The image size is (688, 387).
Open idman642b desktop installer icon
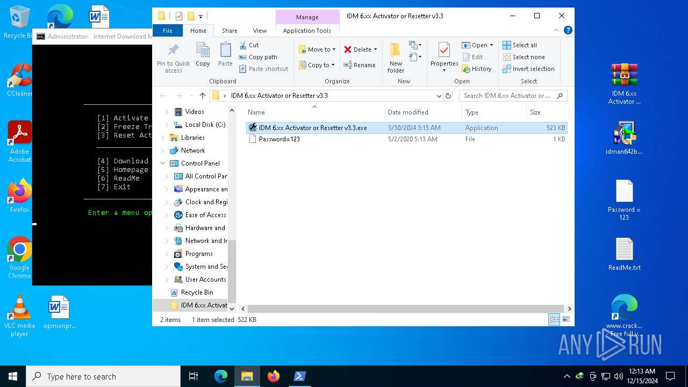click(624, 138)
